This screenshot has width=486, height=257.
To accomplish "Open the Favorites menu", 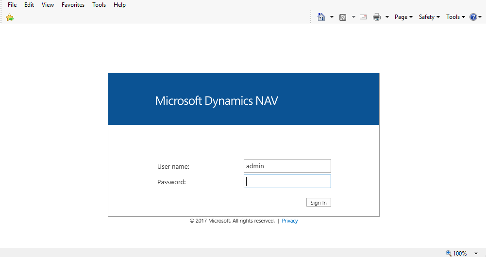I will point(73,5).
